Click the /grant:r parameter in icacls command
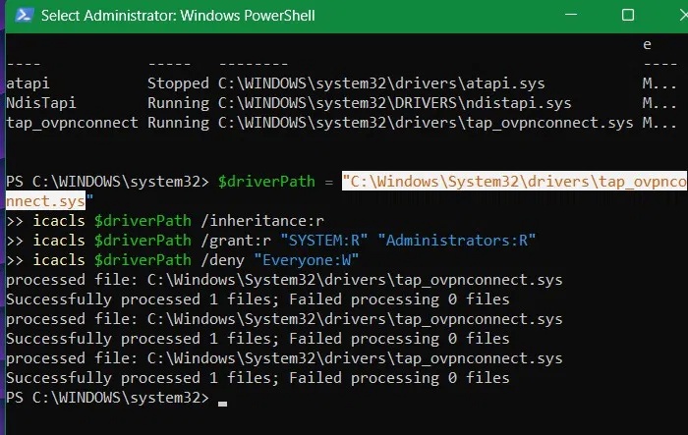Image resolution: width=688 pixels, height=435 pixels. click(x=236, y=240)
